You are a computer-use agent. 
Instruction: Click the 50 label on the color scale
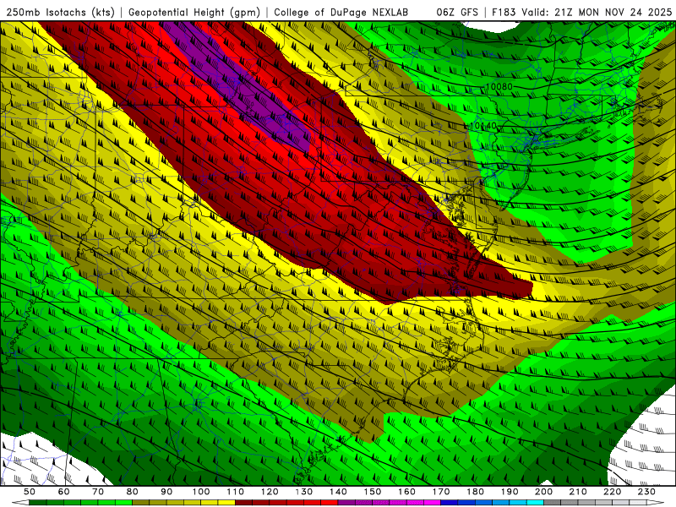30,492
